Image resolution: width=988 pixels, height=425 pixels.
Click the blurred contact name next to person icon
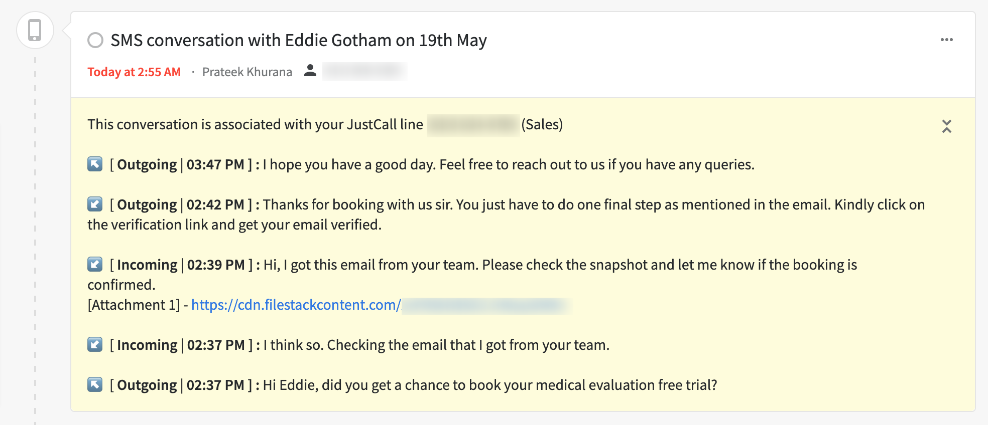(364, 72)
